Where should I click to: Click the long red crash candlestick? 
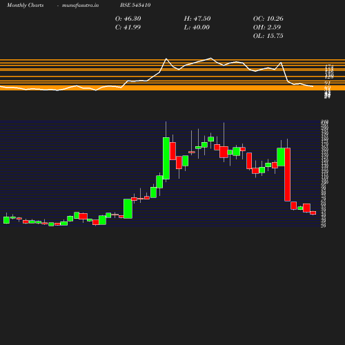coord(287,175)
